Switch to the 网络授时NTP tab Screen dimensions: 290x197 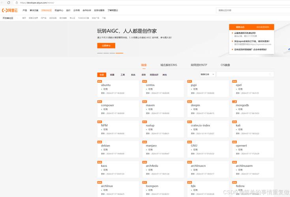tap(199, 65)
